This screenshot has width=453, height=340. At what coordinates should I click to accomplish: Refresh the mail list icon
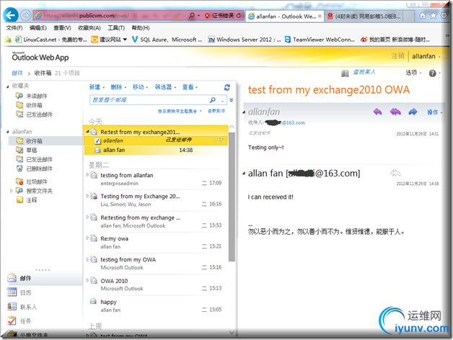pos(227,87)
